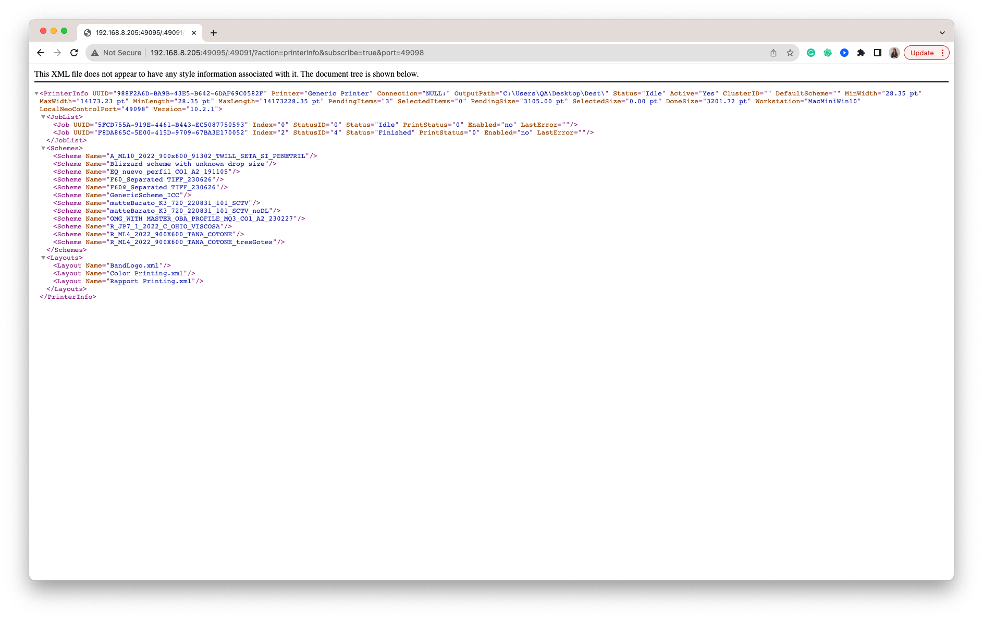The width and height of the screenshot is (983, 619).
Task: Click the LocalNeoControlPort="49098" attribute
Action: (94, 109)
